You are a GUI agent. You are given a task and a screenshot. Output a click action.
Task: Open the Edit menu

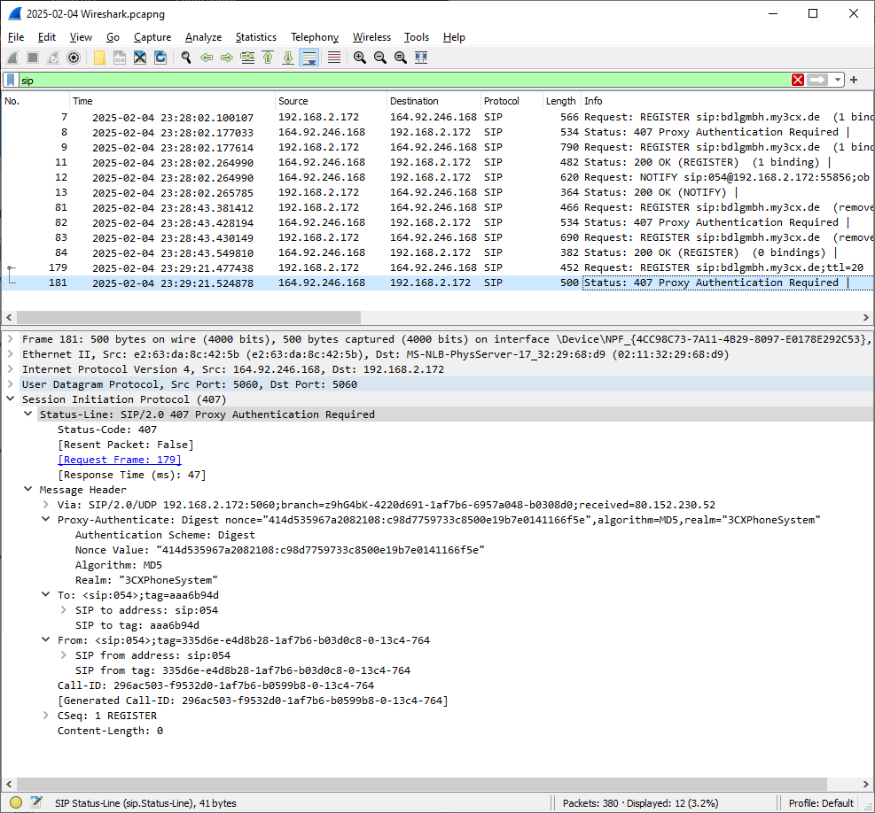coord(47,37)
